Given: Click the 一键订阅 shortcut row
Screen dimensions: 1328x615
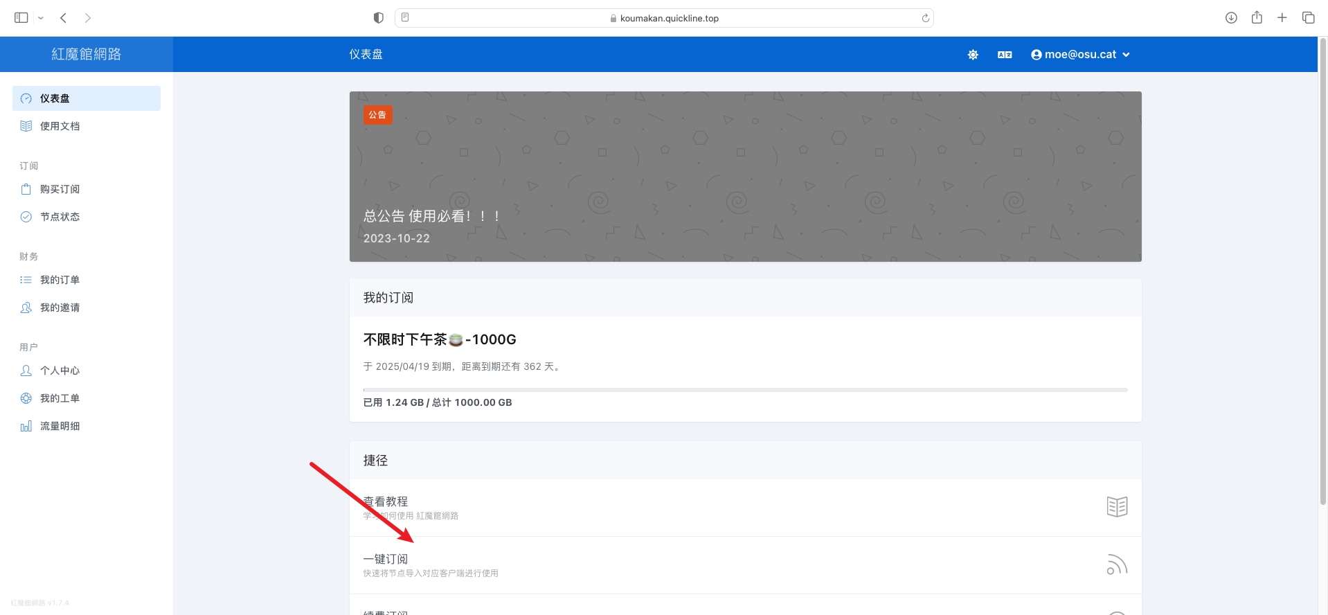Looking at the screenshot, I should point(745,565).
